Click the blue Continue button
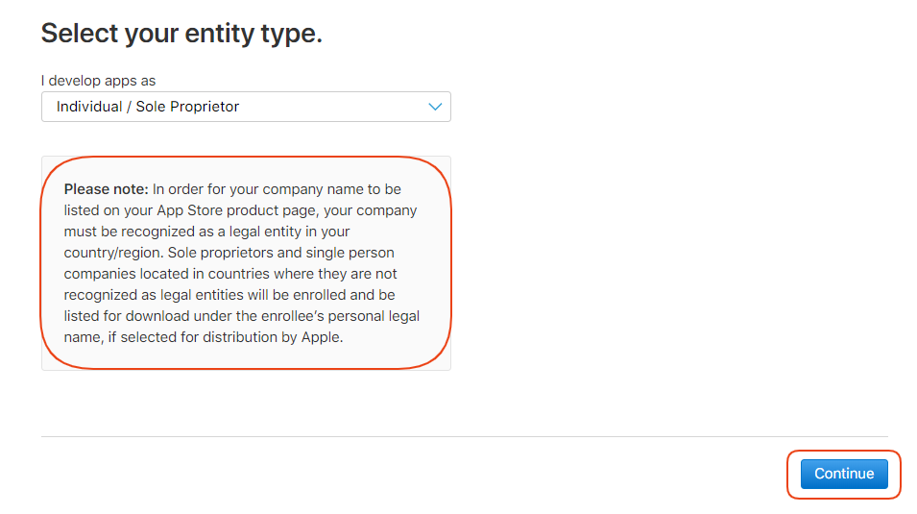Image resolution: width=917 pixels, height=514 pixels. coord(844,474)
